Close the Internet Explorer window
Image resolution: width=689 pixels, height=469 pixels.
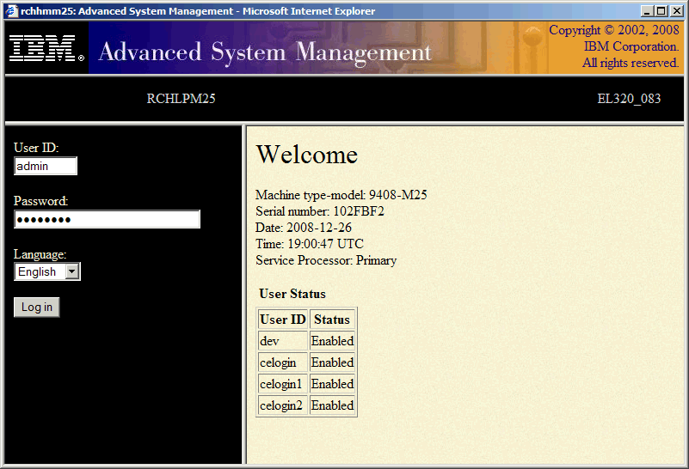677,11
